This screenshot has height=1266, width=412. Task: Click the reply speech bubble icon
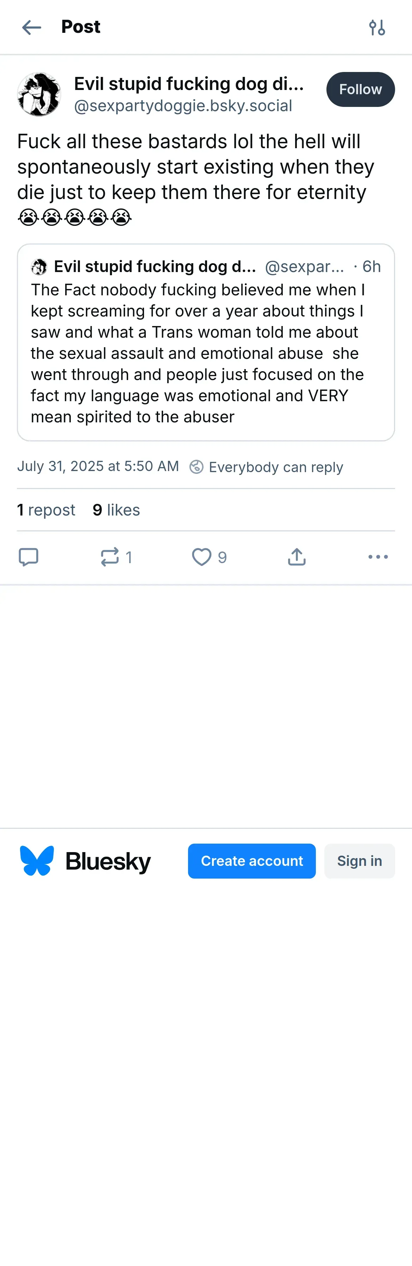tap(29, 557)
